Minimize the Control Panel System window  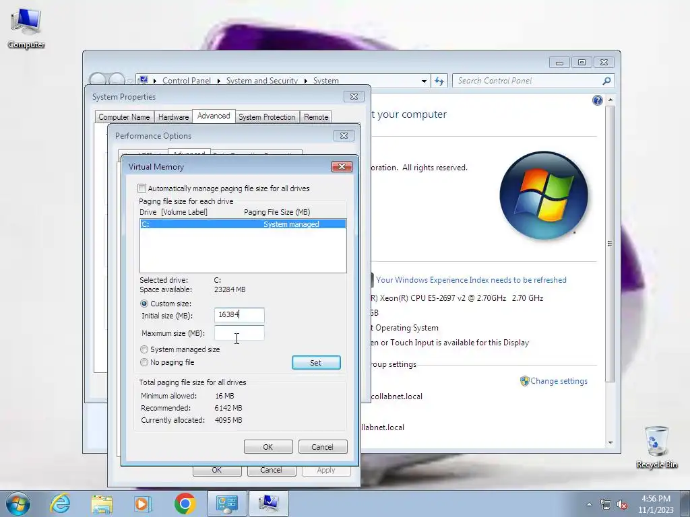tap(559, 63)
